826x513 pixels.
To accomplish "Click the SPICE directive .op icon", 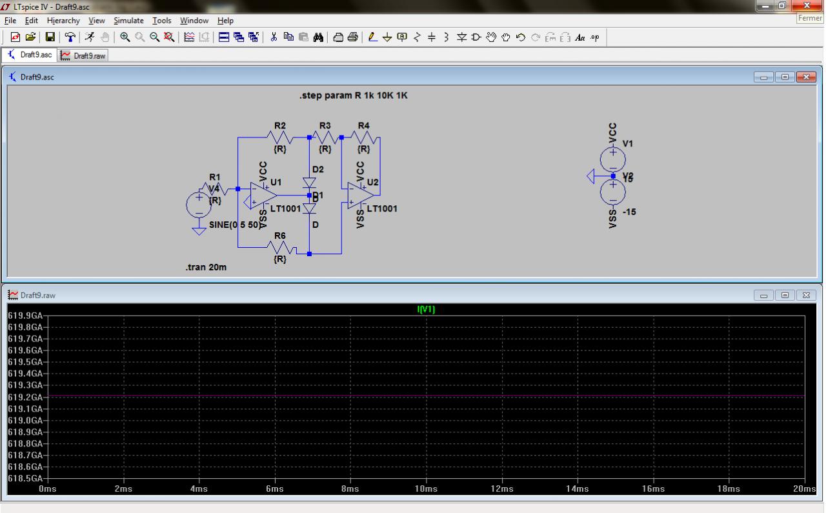I will click(594, 38).
